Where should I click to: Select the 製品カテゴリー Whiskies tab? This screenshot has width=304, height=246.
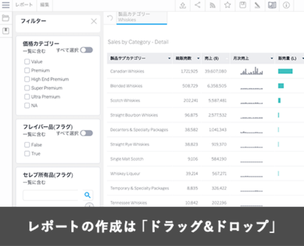142,17
